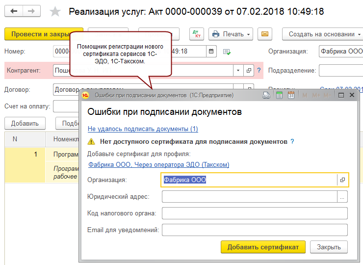Image resolution: width=363 pixels, height=265 pixels.
Task: Open link Не удалось подписать документы (1)
Action: [x=143, y=129]
